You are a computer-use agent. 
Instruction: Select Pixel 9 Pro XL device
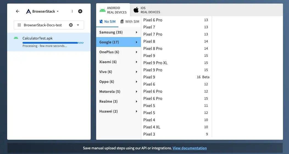[155, 63]
